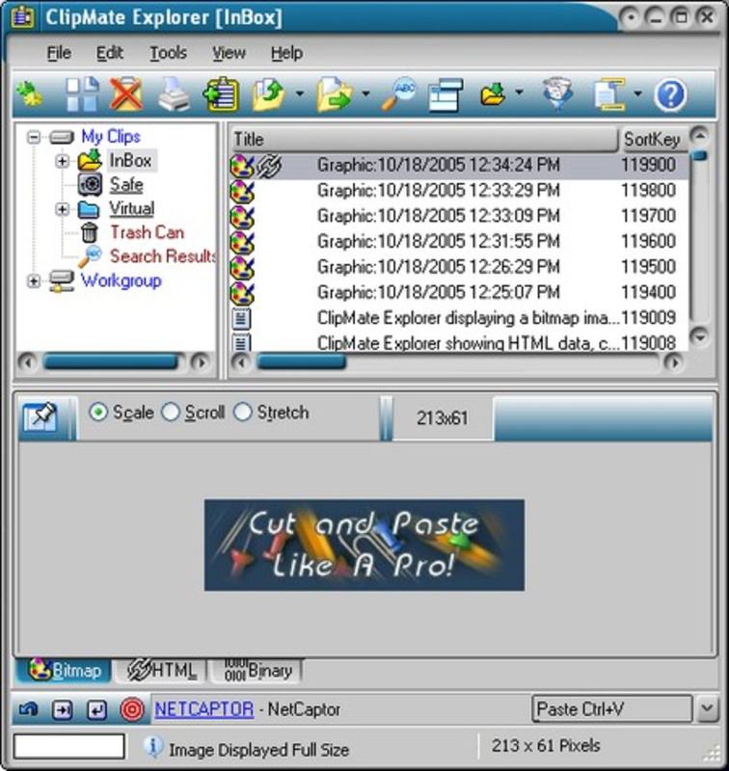Select the Workgroup tree item

coord(121,280)
